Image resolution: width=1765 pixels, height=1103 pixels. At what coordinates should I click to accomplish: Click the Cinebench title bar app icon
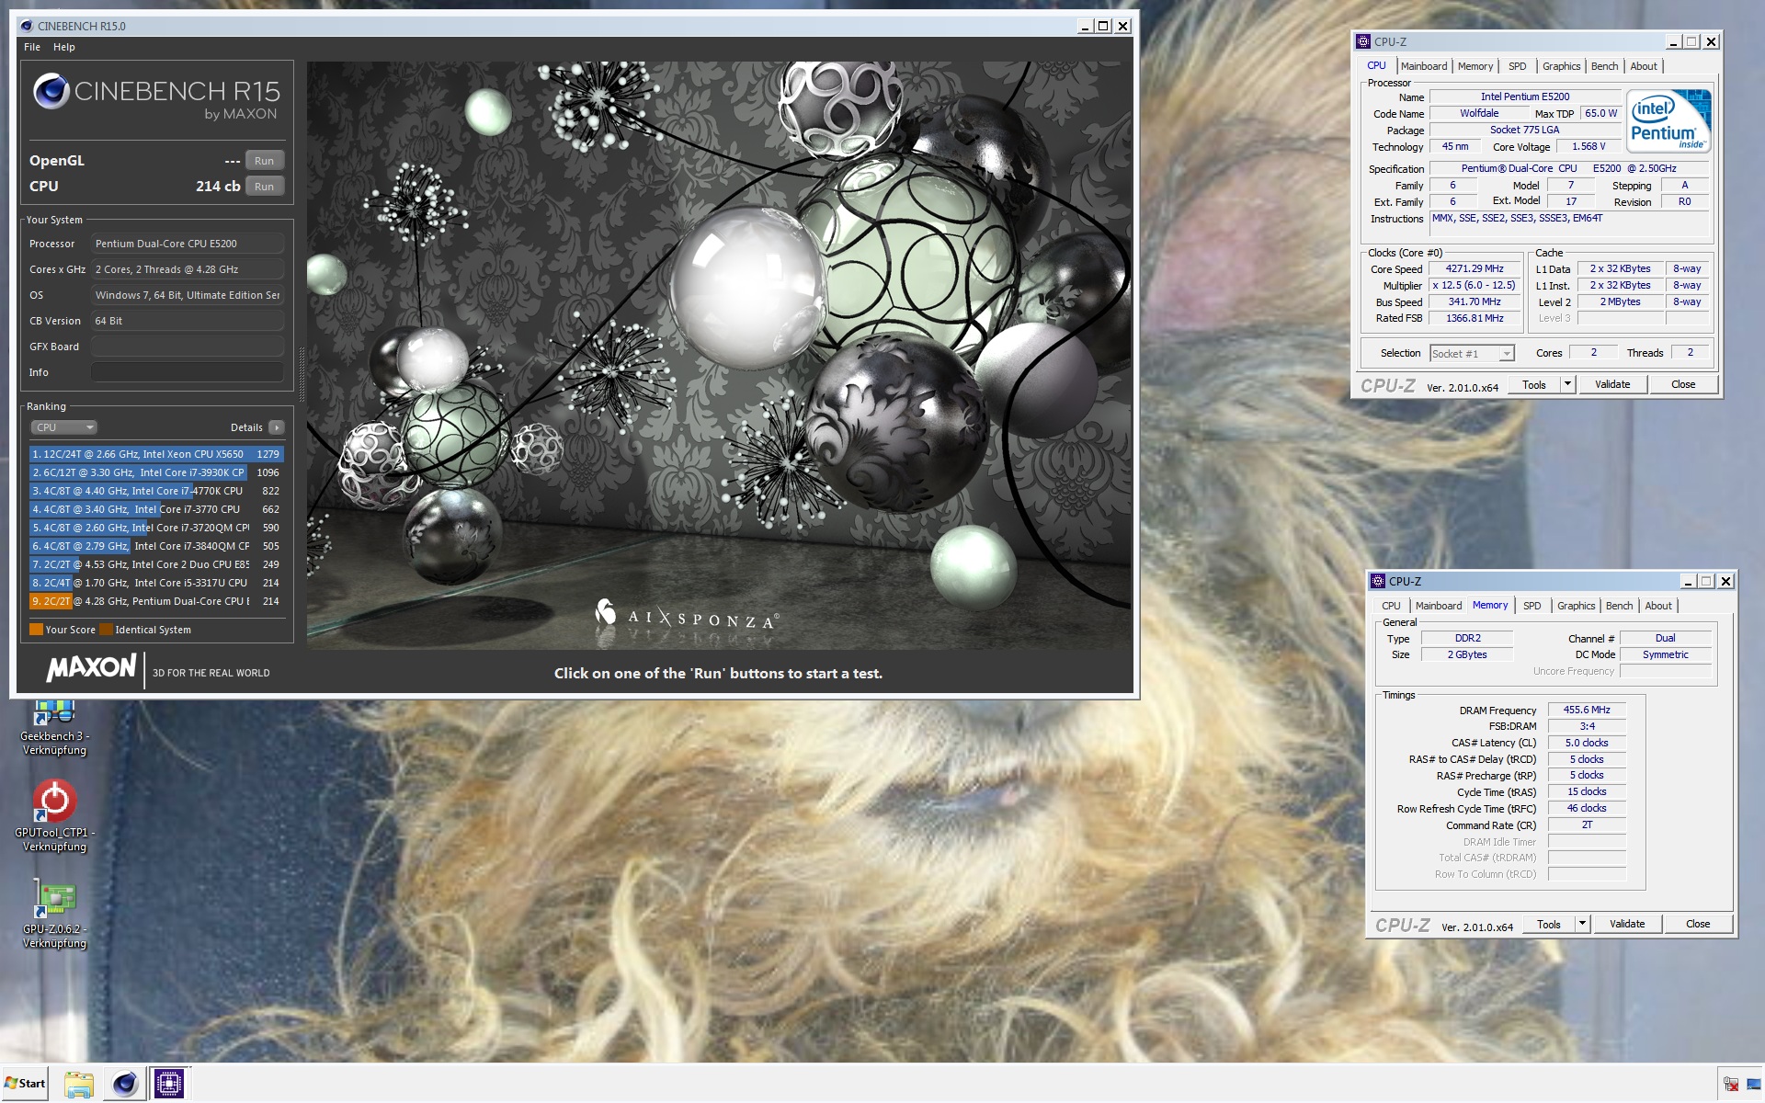pos(27,26)
